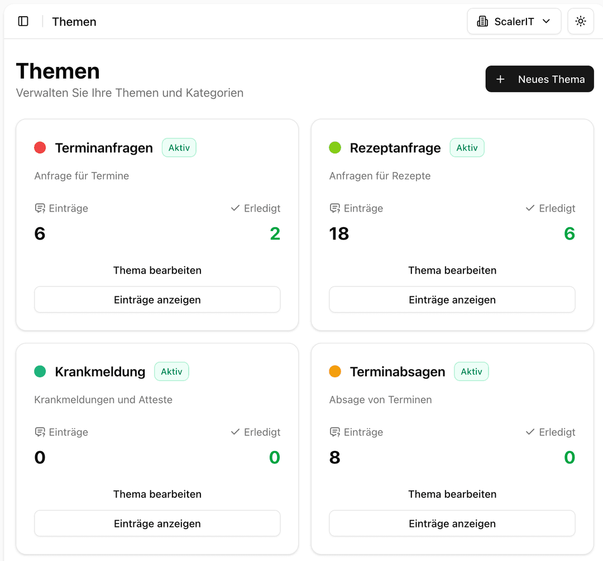
Task: Click the green status dot on Krankmeldung
Action: tap(40, 371)
